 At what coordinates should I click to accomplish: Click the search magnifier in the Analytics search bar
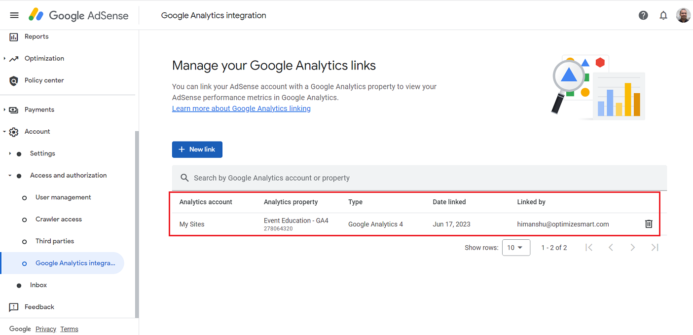pyautogui.click(x=184, y=178)
